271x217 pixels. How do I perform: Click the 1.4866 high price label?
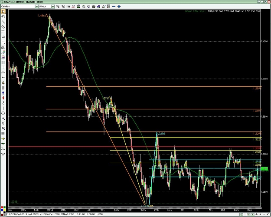pyautogui.click(x=42, y=16)
